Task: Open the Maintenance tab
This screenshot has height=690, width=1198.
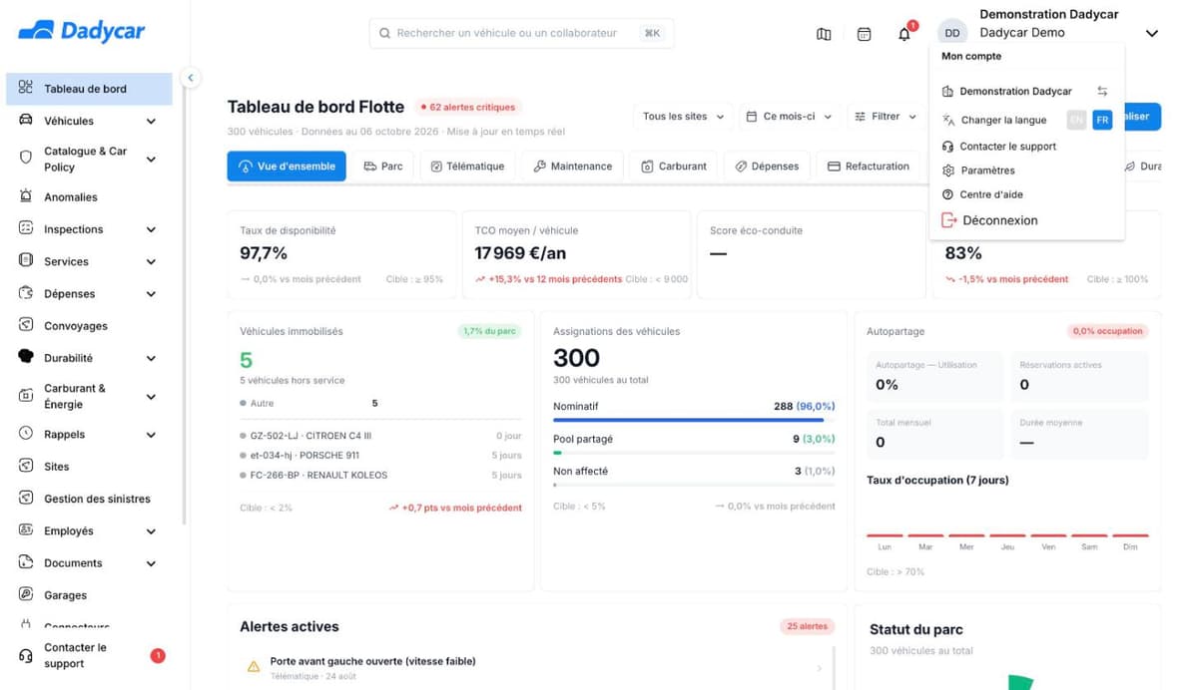Action: [x=572, y=167]
